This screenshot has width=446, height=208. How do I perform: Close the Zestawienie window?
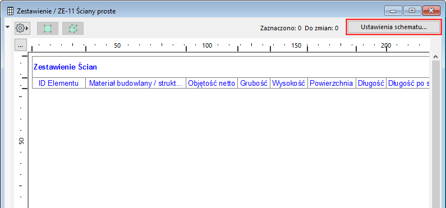click(x=431, y=11)
